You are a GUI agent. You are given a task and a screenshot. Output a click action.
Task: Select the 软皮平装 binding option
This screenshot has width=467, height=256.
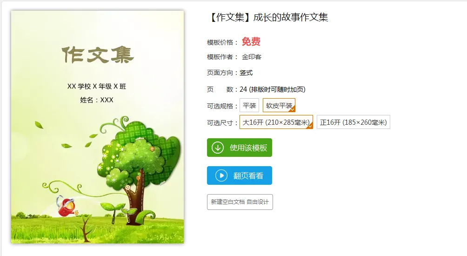click(x=279, y=106)
